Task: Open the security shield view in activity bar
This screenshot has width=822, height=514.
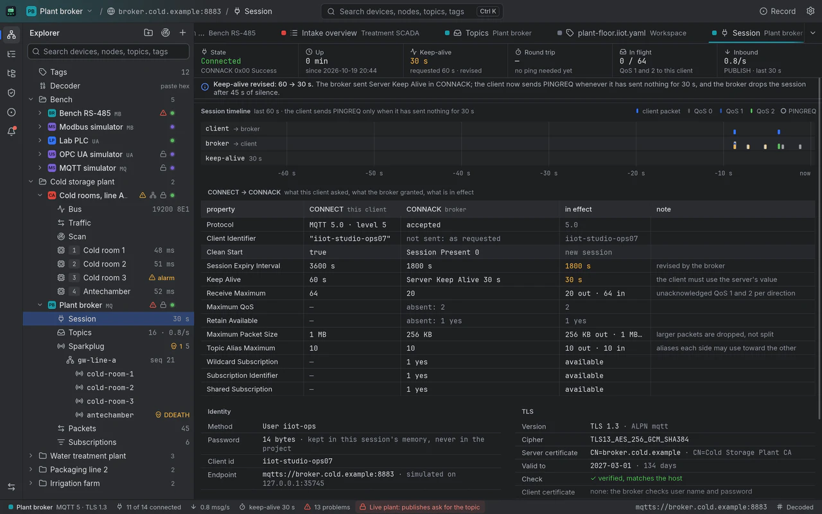Action: coord(11,93)
